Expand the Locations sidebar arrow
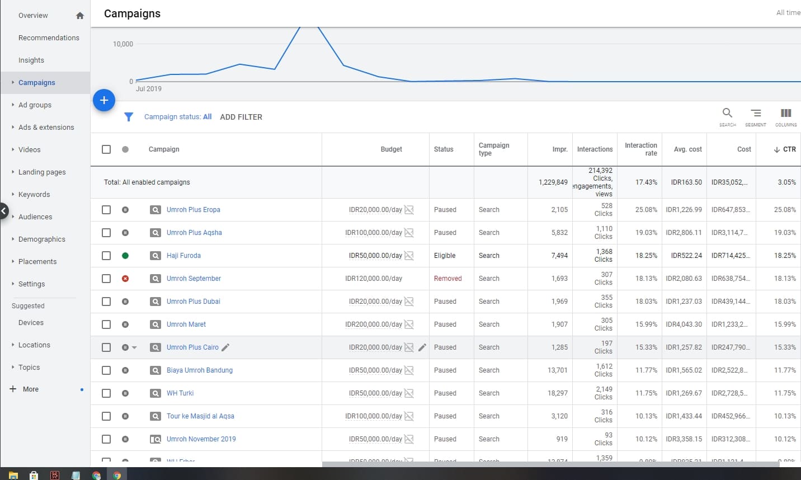801x480 pixels. (x=13, y=345)
